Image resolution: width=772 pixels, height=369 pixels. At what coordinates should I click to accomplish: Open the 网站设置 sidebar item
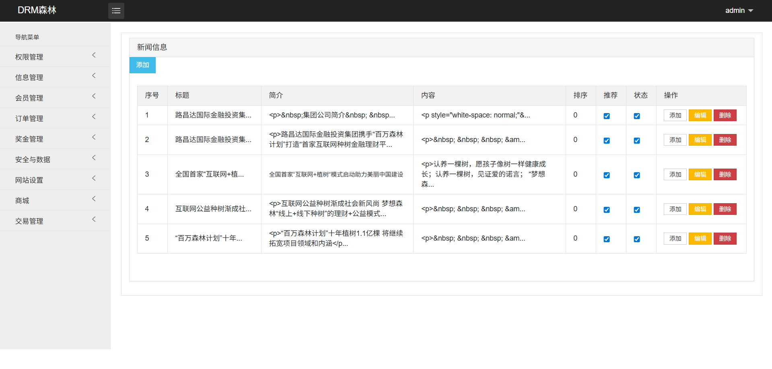pyautogui.click(x=55, y=180)
